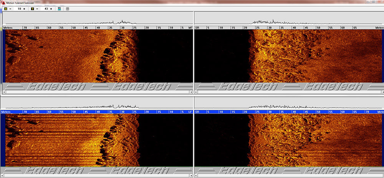Decrease the T value with minus button
The image size is (384, 178).
click(37, 9)
